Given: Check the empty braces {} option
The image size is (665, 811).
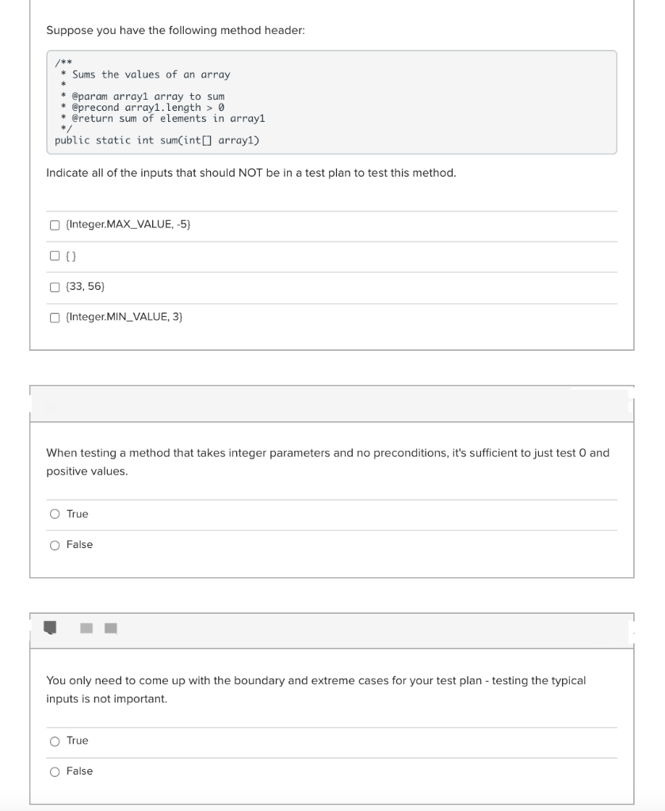Looking at the screenshot, I should point(54,254).
